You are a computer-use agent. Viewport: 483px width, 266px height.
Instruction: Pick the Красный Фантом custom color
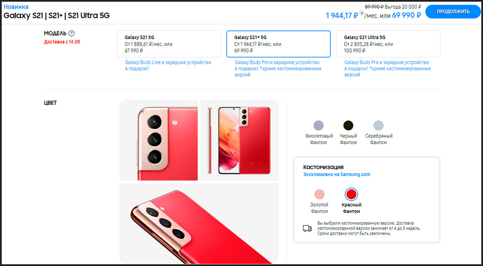[x=351, y=195]
